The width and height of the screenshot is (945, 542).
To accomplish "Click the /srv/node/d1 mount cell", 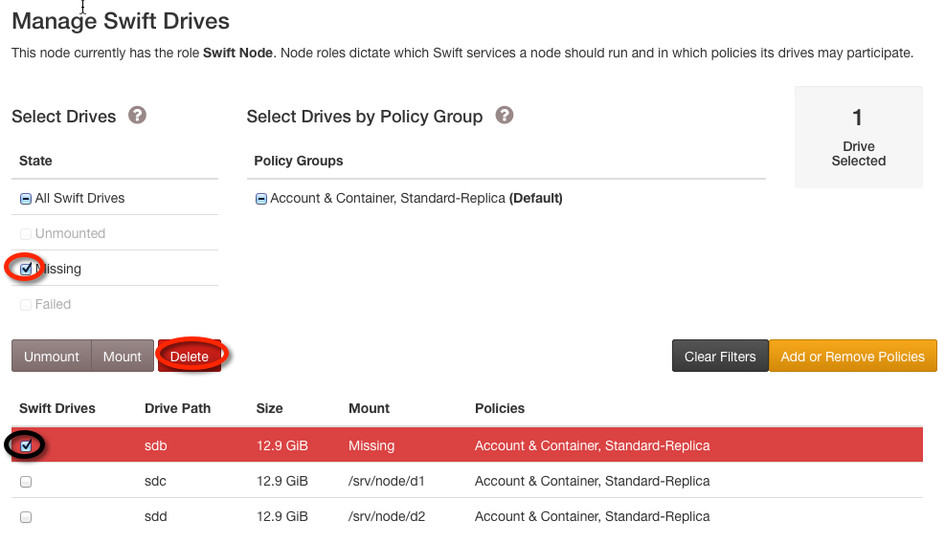I will pyautogui.click(x=386, y=481).
